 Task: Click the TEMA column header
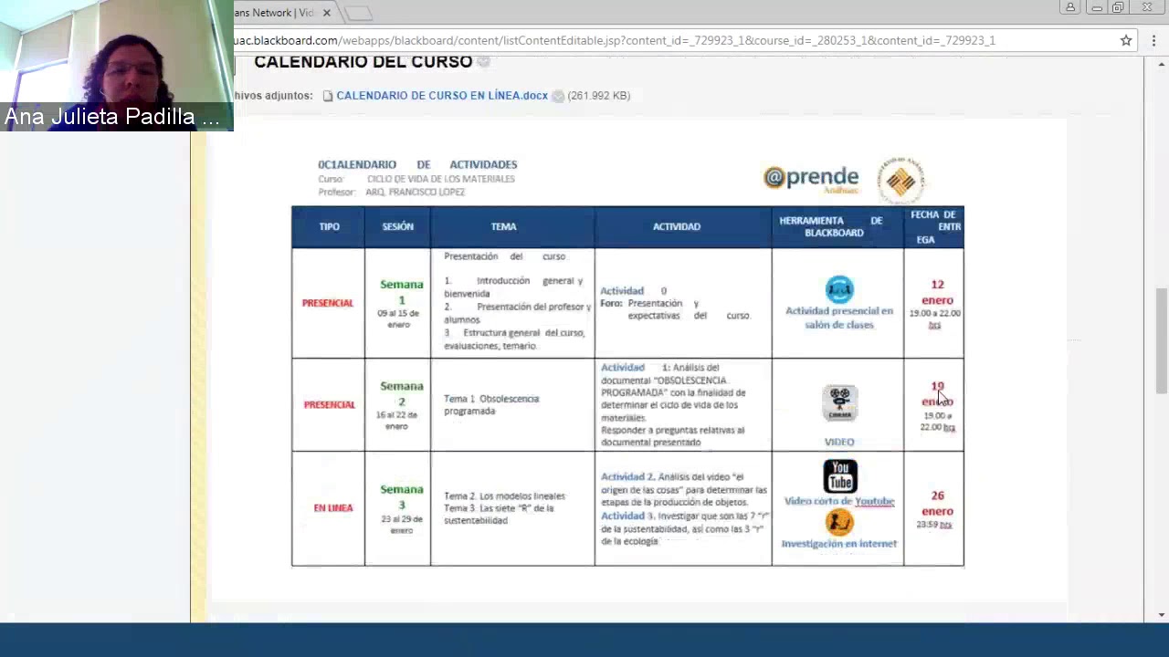click(x=512, y=226)
